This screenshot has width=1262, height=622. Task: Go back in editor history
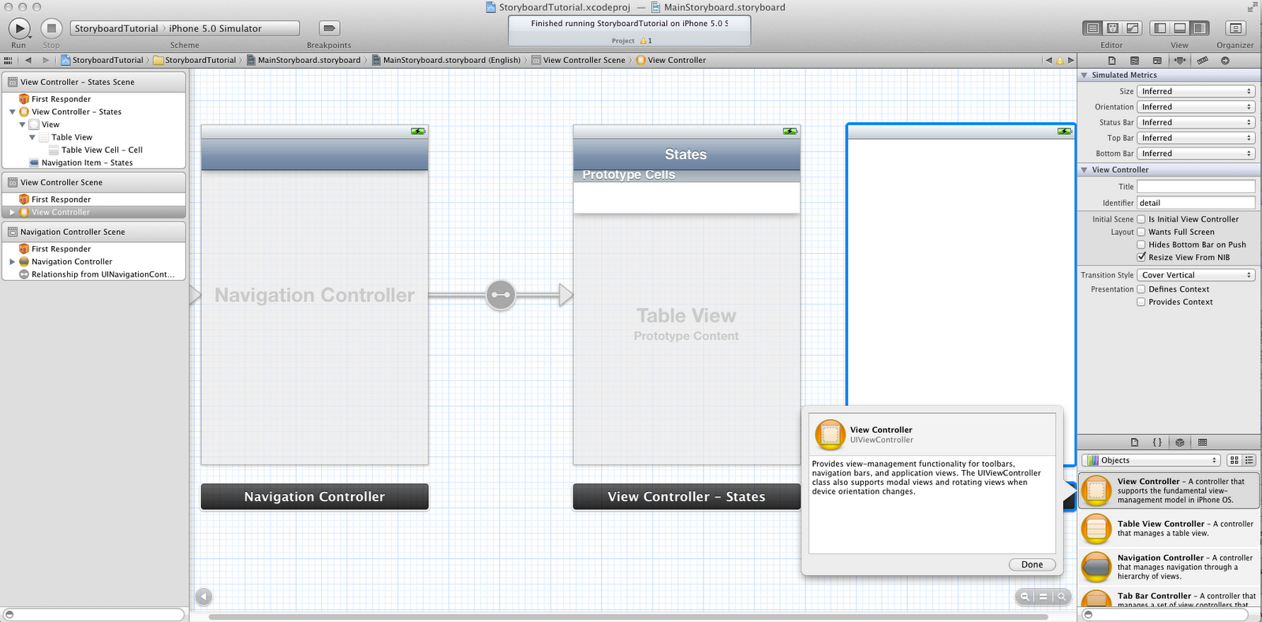coord(28,60)
